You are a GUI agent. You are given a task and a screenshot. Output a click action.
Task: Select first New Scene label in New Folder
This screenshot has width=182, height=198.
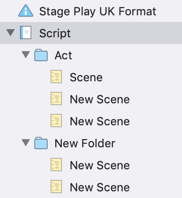click(100, 165)
